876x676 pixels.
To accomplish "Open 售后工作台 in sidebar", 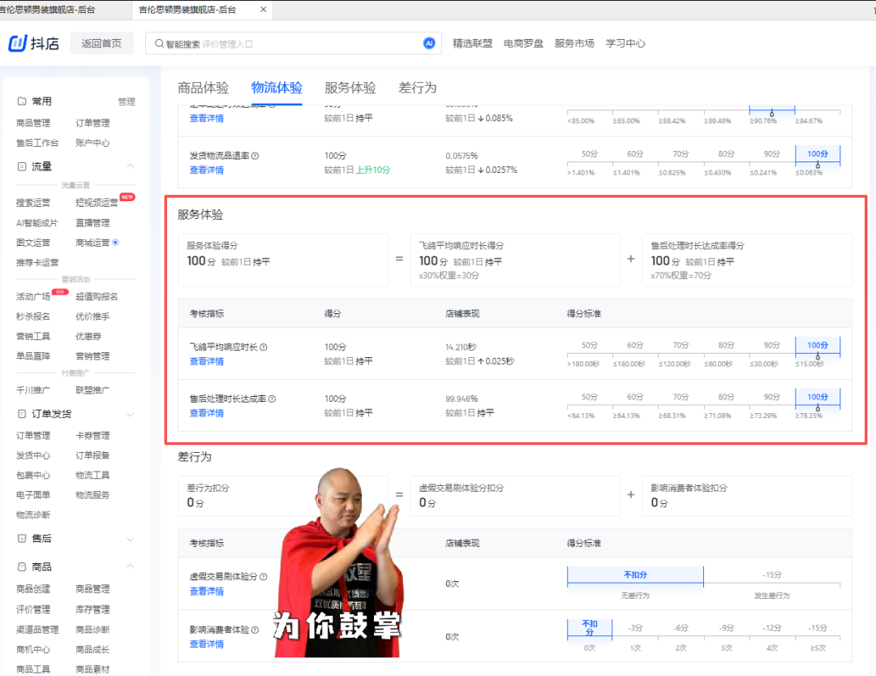I will [x=37, y=143].
